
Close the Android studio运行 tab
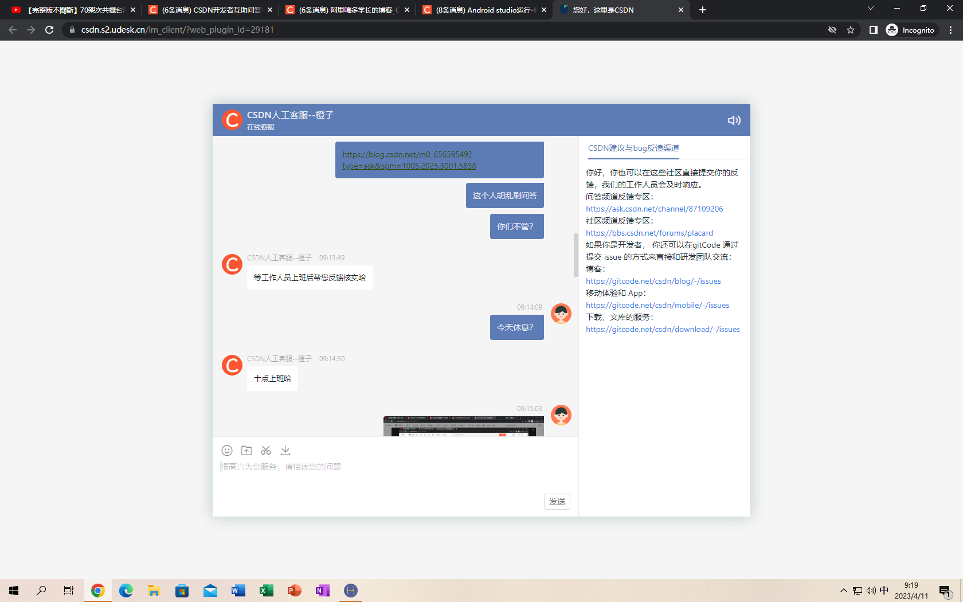click(544, 10)
